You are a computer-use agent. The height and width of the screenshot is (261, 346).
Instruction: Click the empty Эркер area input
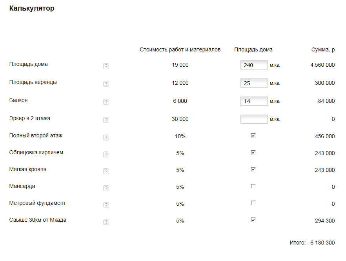254,119
